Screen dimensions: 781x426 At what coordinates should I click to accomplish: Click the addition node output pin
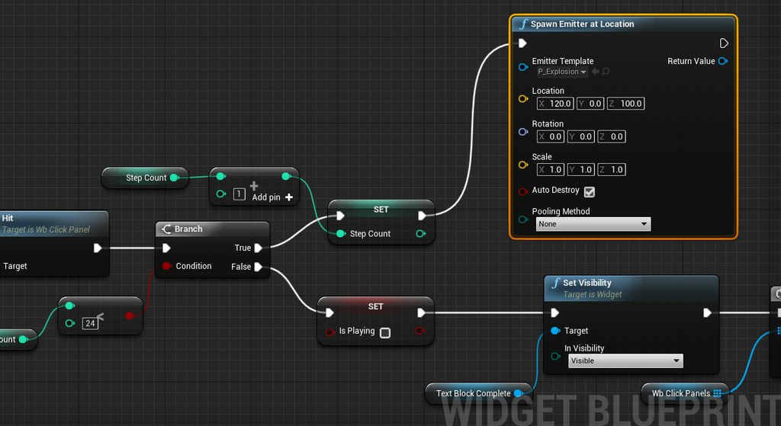click(286, 176)
